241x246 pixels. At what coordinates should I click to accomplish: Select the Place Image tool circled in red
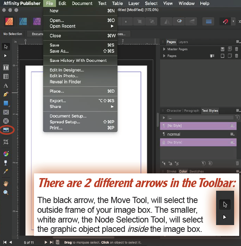[x=6, y=129]
